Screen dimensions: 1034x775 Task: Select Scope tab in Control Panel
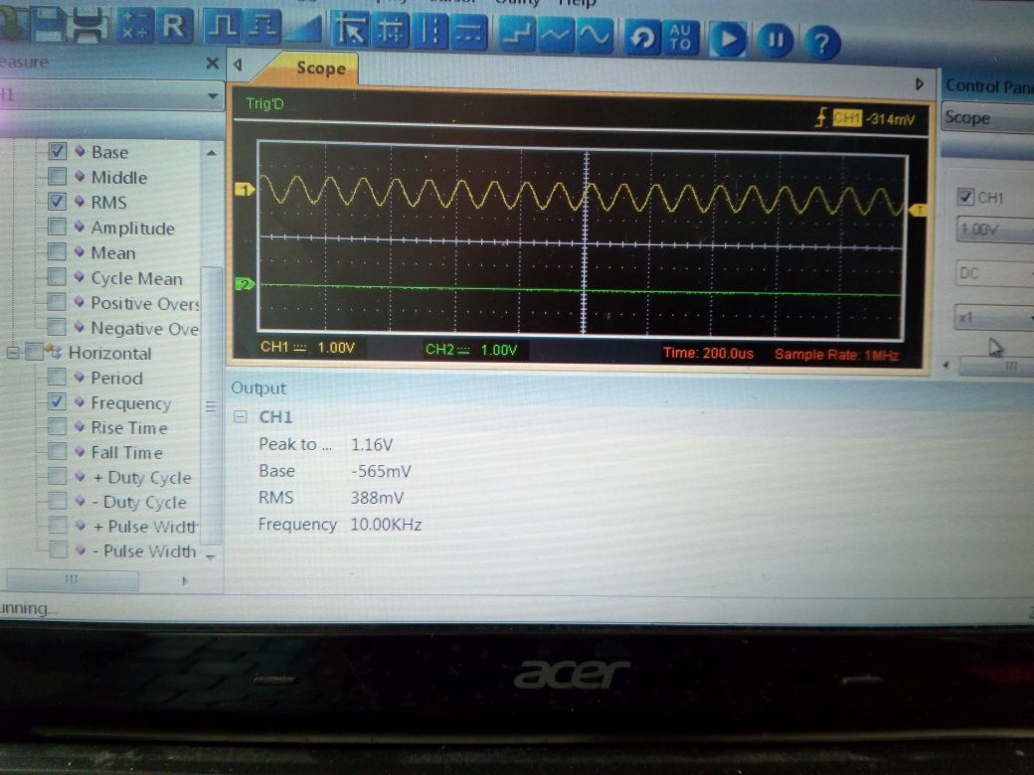(x=987, y=117)
